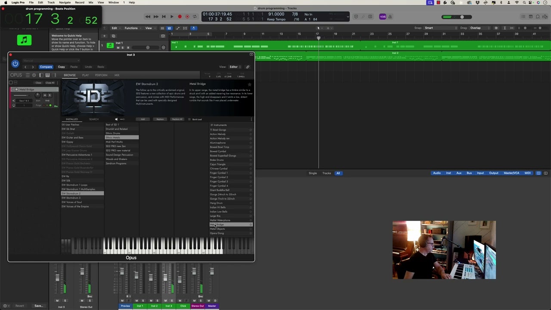This screenshot has width=551, height=310.
Task: Switch to the PLAY tab in Opus
Action: (85, 75)
